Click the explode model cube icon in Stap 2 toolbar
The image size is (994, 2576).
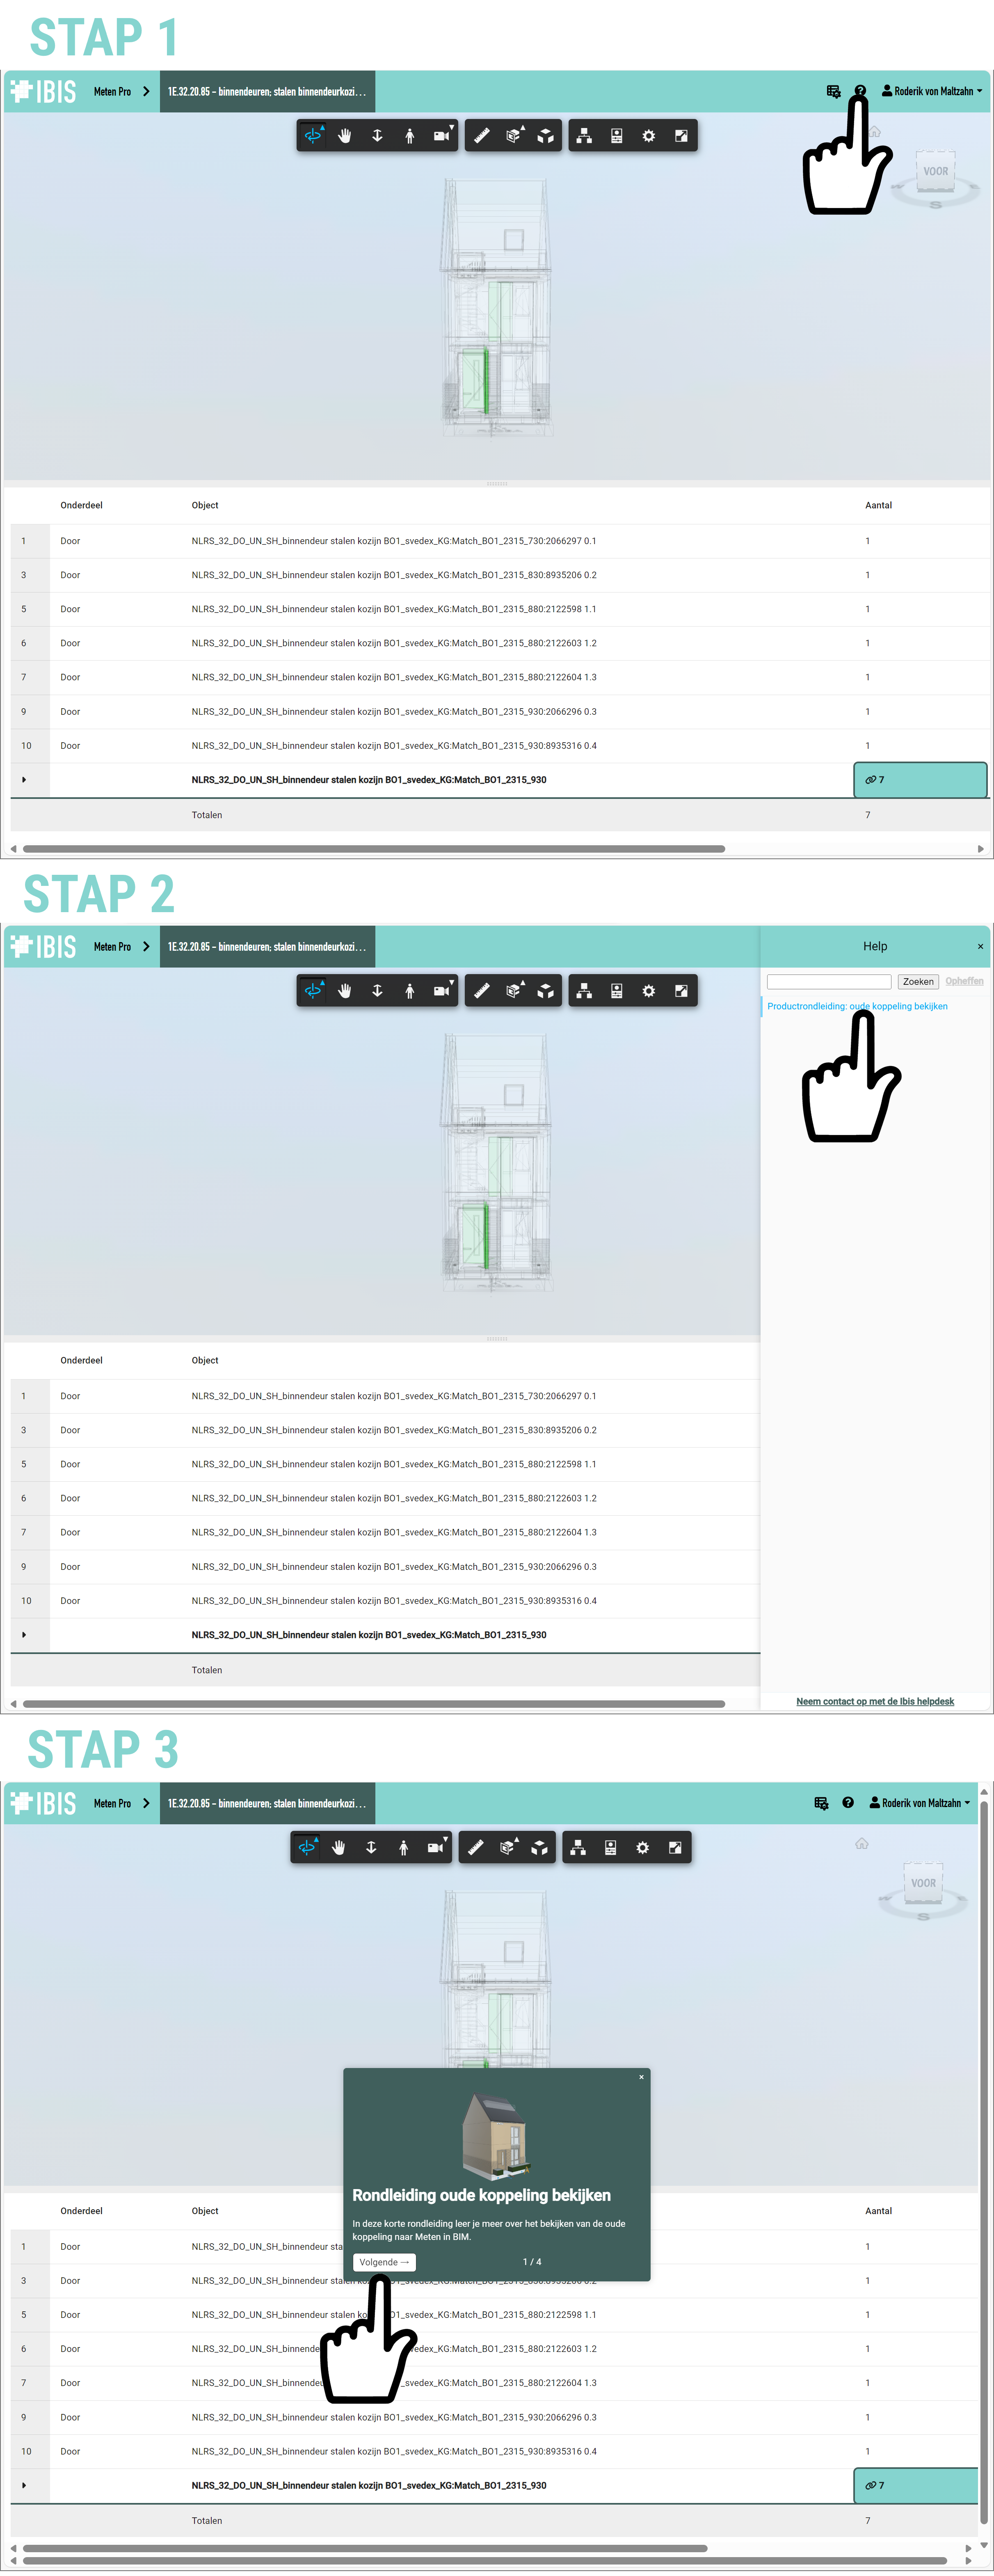546,991
